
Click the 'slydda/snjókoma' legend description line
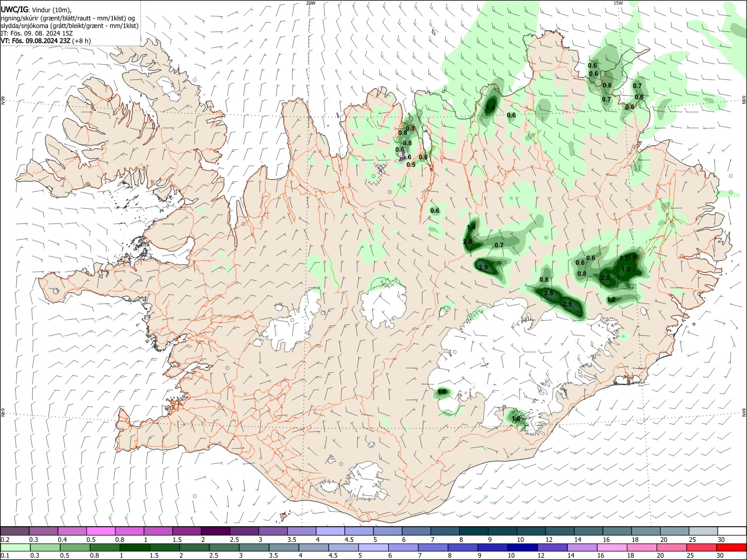tap(69, 26)
